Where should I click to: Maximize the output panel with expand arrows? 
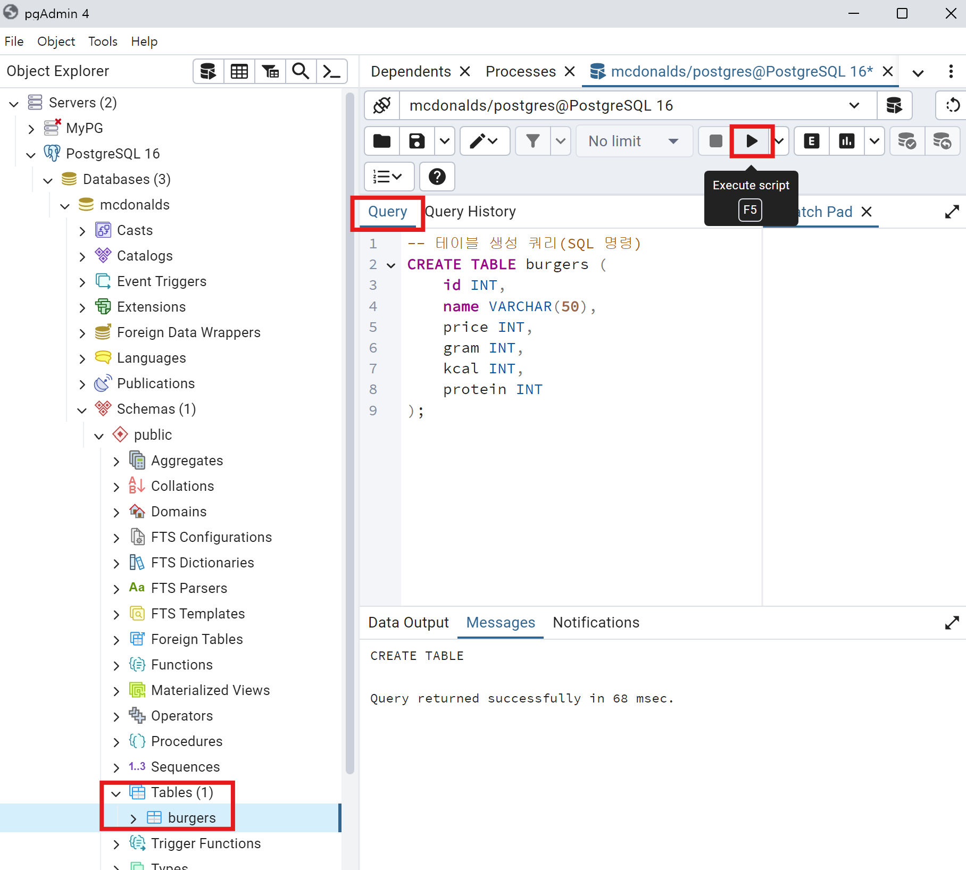click(x=952, y=623)
